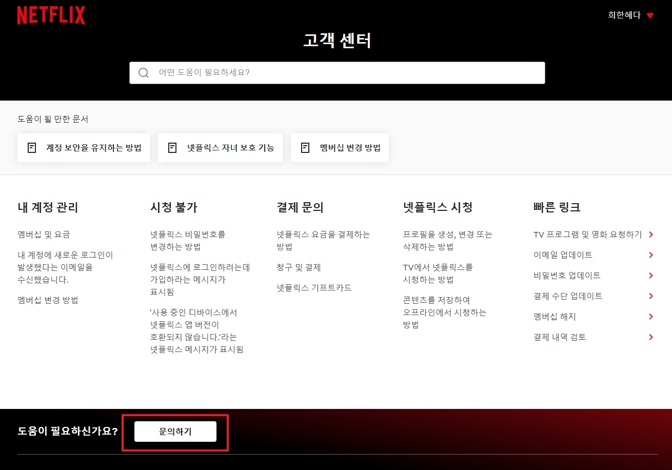Viewport: 672px width, 470px height.
Task: Click document icon on 넷플릭스 자녀 보호 기능 card
Action: (x=172, y=148)
